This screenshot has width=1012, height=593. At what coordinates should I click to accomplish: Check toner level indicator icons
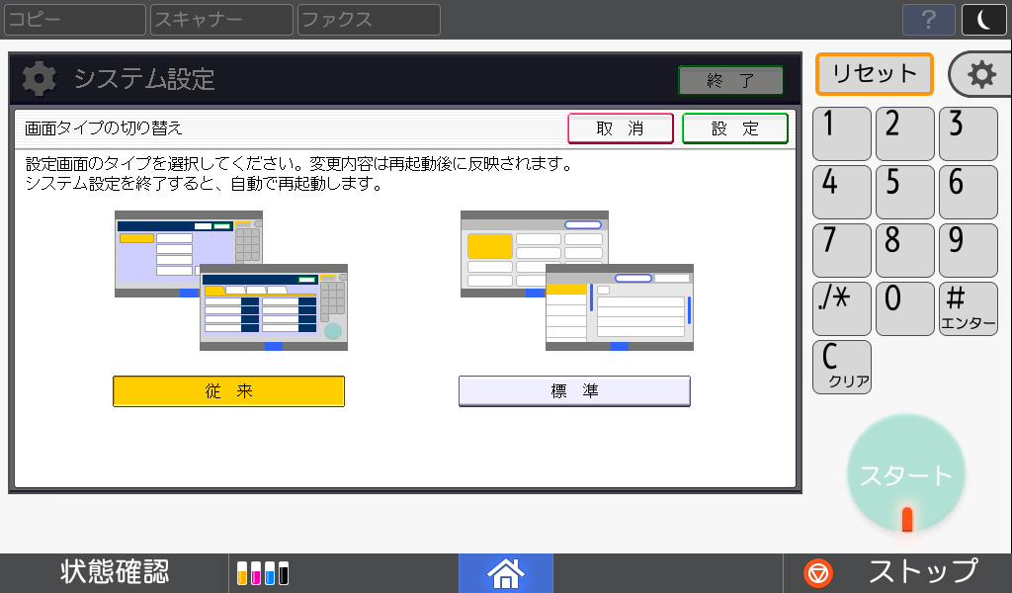click(x=263, y=573)
